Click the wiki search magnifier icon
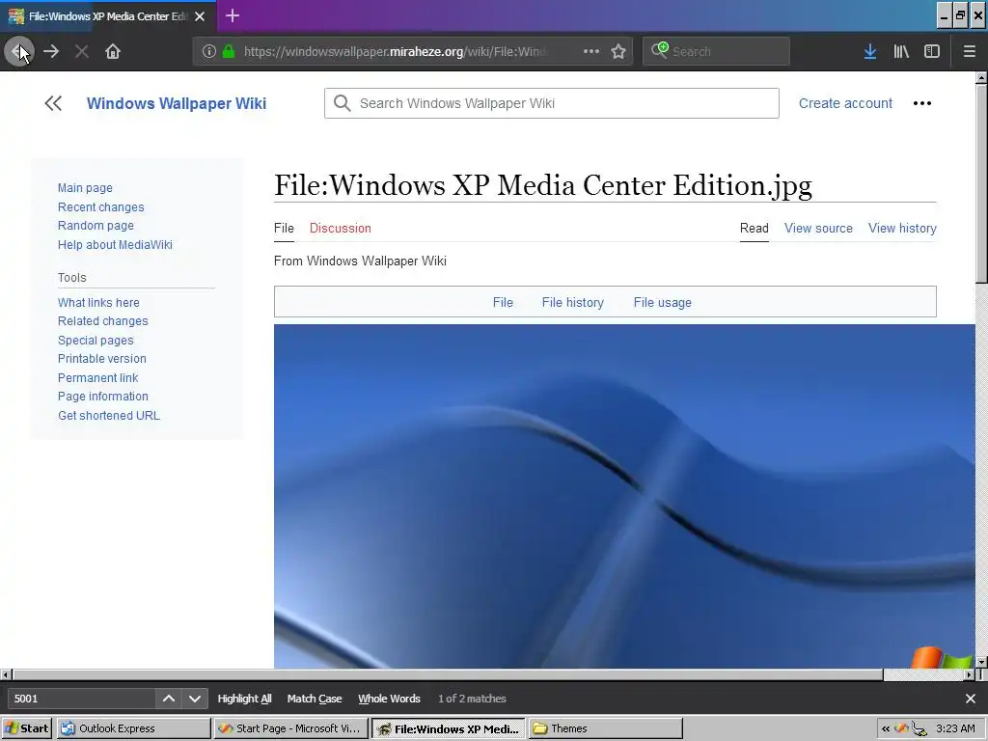Screen dimensions: 988x741 [343, 103]
